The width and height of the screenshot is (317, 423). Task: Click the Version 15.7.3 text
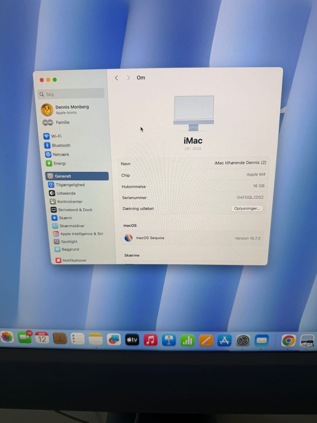tap(247, 238)
